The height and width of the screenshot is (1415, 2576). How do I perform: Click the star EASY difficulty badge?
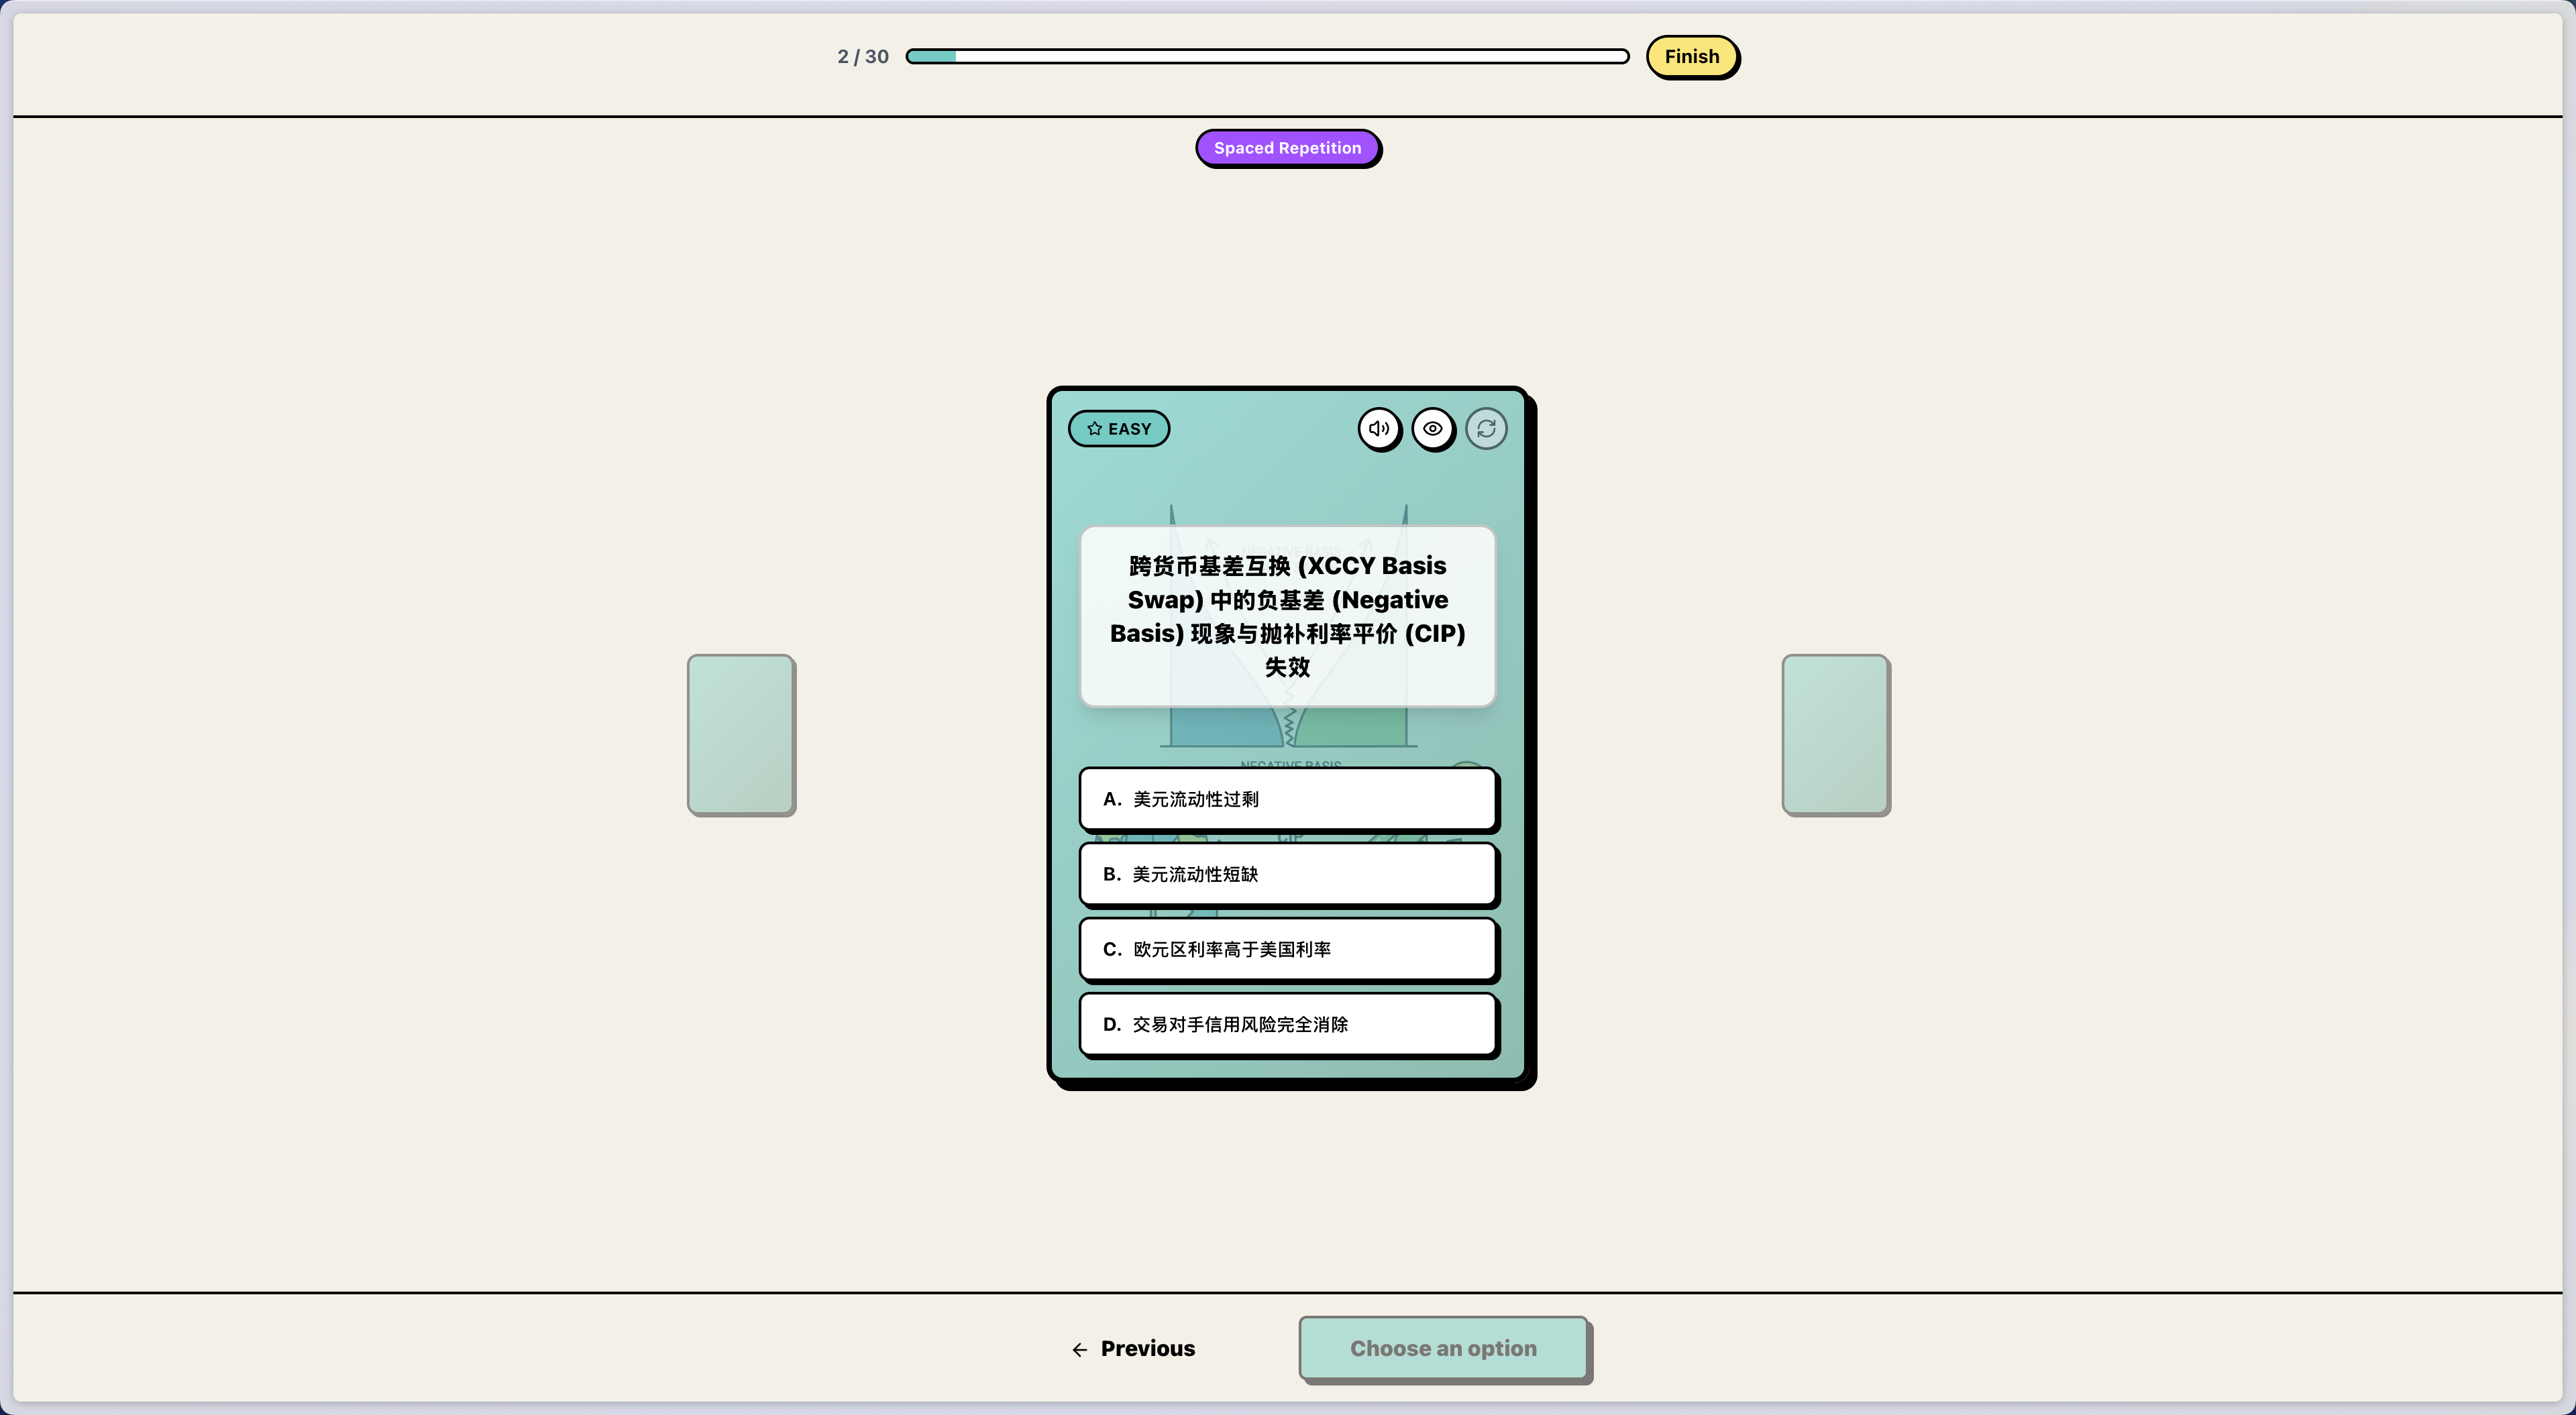[1119, 429]
